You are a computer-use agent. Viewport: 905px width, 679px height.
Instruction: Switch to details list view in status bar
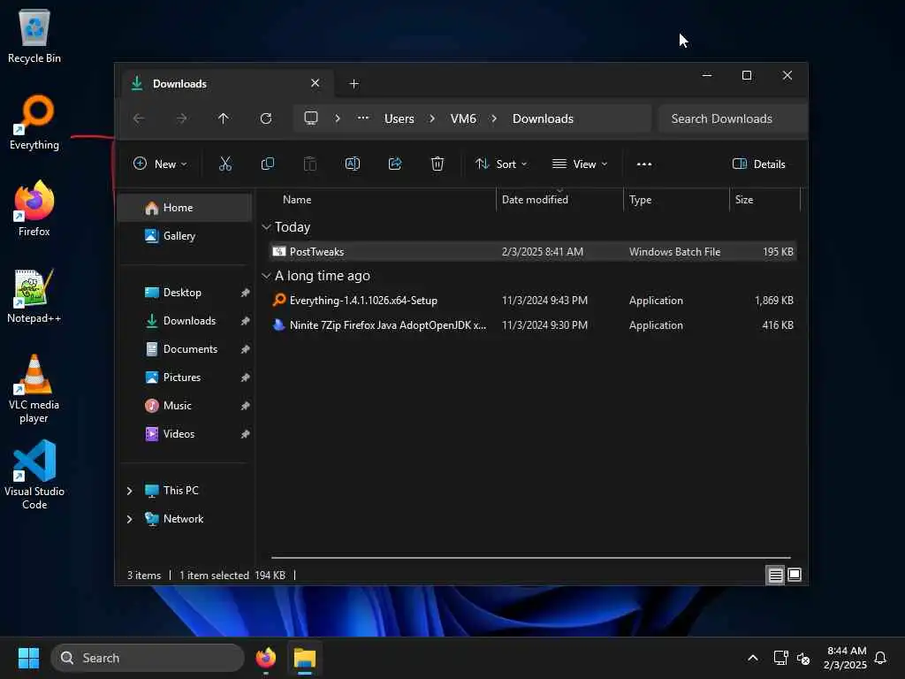[x=775, y=575]
